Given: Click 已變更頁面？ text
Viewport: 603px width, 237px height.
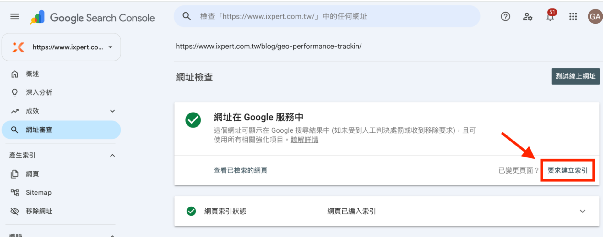Looking at the screenshot, I should pos(519,170).
